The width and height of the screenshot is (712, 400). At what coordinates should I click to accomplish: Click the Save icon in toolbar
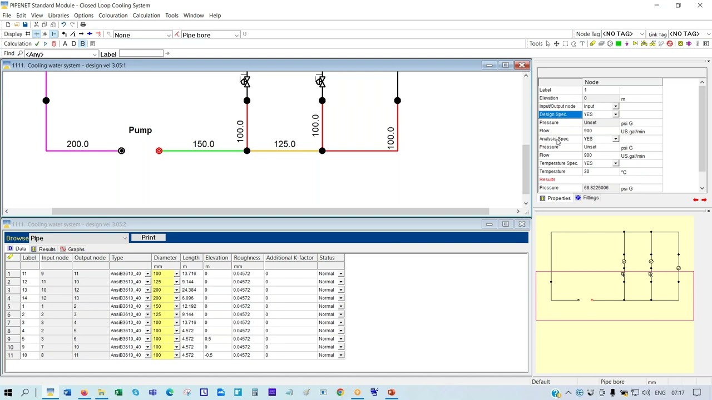(x=25, y=24)
